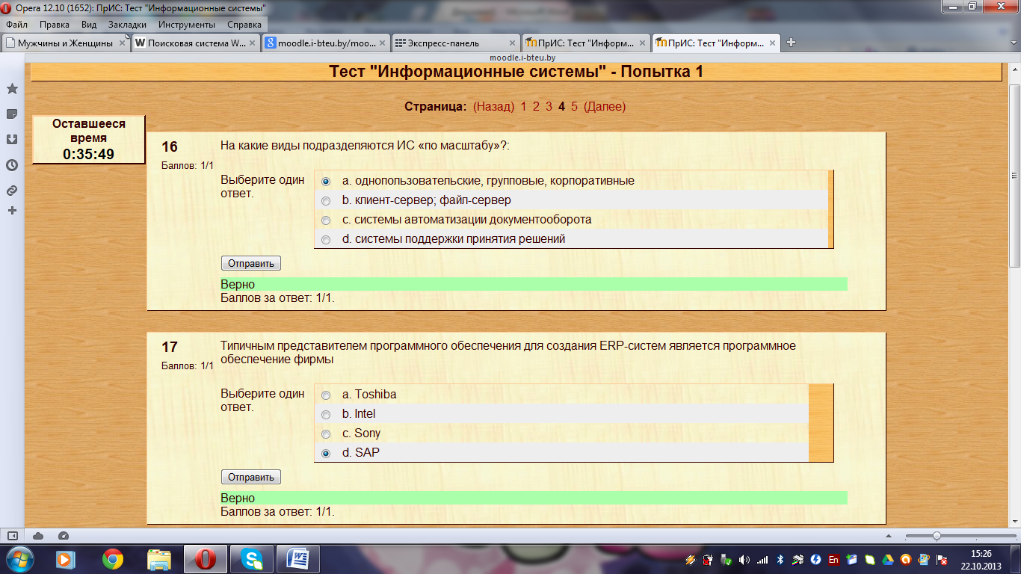
Task: Select the SAP radio option
Action: 325,453
